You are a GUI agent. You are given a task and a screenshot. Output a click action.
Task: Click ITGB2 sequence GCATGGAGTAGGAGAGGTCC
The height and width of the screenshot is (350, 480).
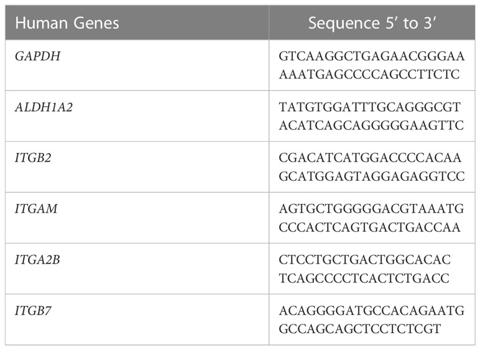372,177
